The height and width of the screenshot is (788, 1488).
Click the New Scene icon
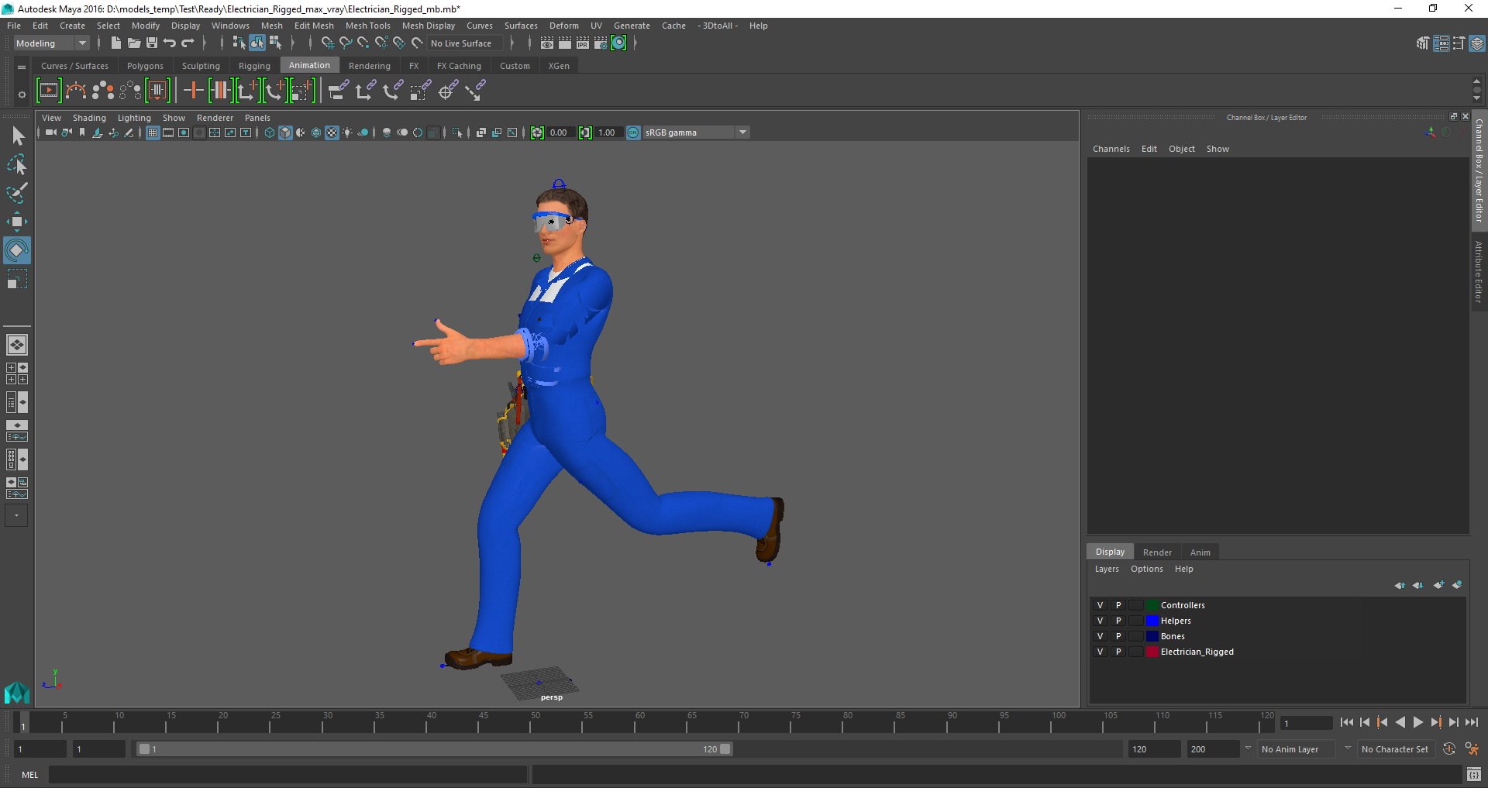115,43
